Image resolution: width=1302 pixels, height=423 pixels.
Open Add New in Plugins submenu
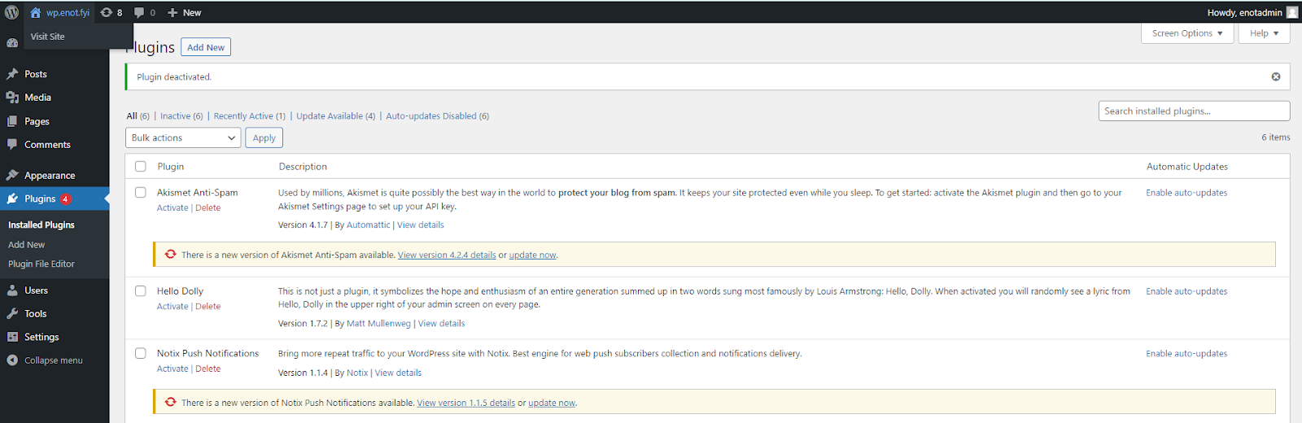[27, 245]
